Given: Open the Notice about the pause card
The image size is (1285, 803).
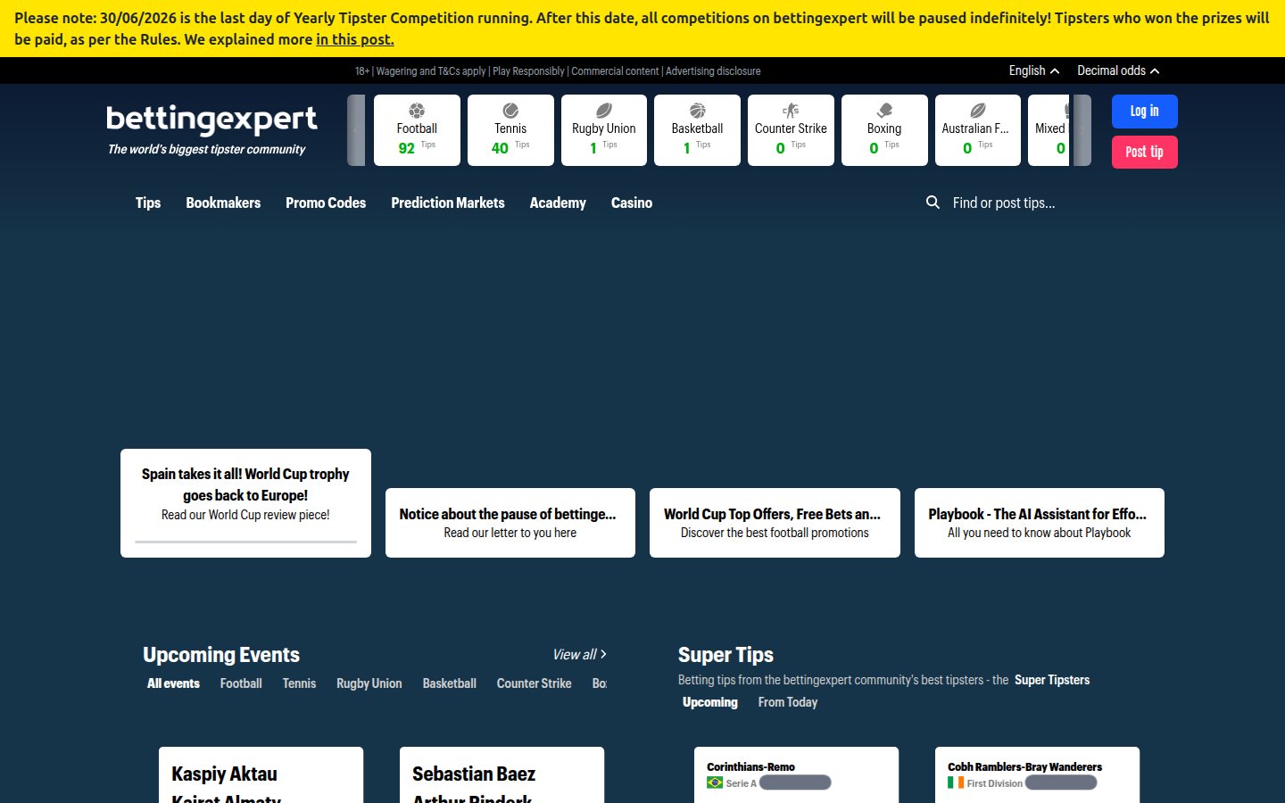Looking at the screenshot, I should click(x=510, y=523).
